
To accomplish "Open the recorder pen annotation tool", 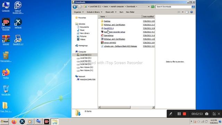I will (170, 114).
